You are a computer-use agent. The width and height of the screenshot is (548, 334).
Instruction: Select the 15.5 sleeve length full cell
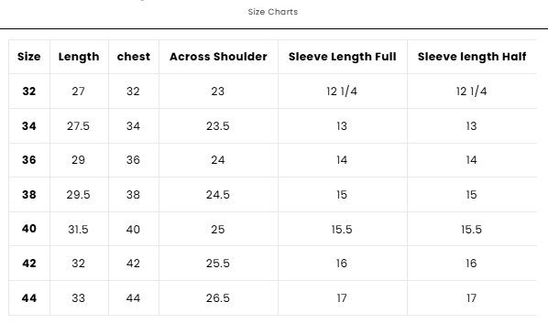point(342,230)
